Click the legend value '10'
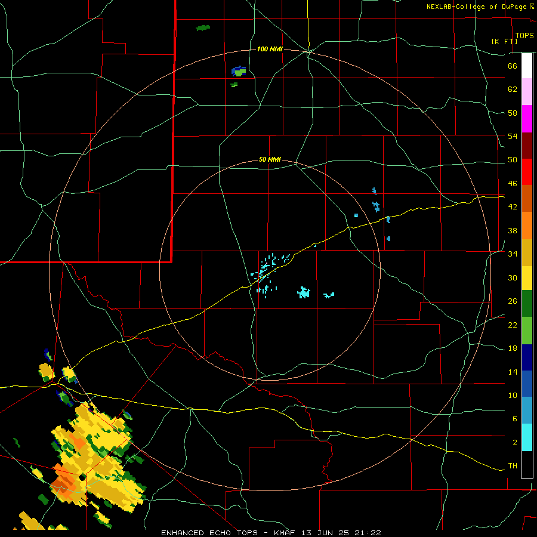Viewport: 537px width, 537px height. click(513, 396)
